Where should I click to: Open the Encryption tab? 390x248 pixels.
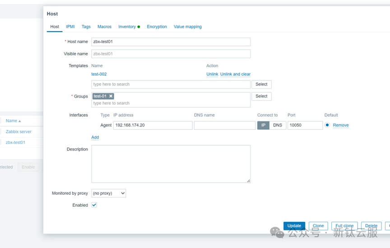tap(157, 27)
